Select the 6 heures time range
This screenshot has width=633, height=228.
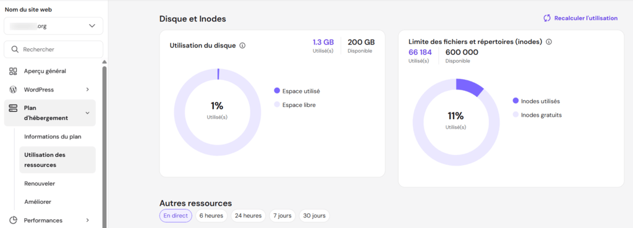(211, 216)
